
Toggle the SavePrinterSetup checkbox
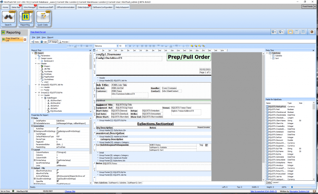pyautogui.click(x=57, y=163)
